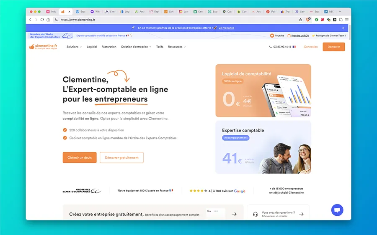This screenshot has width=377, height=235.
Task: Open the browser home icon
Action: pyautogui.click(x=48, y=20)
